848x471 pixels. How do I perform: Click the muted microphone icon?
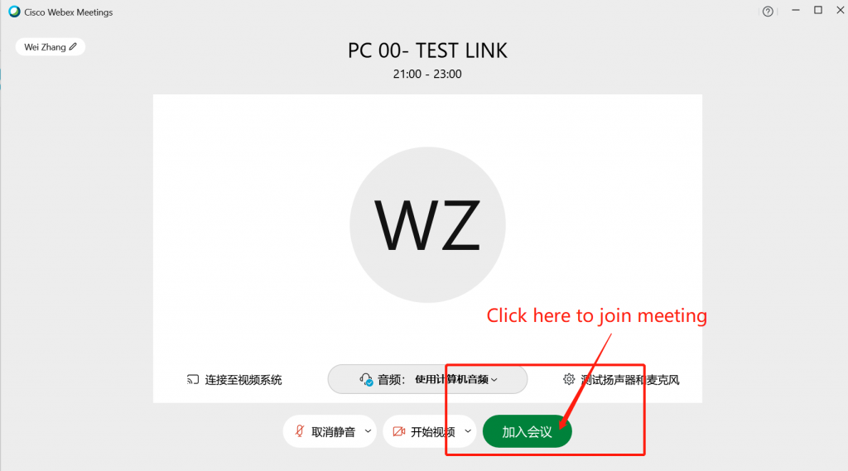[x=299, y=431]
